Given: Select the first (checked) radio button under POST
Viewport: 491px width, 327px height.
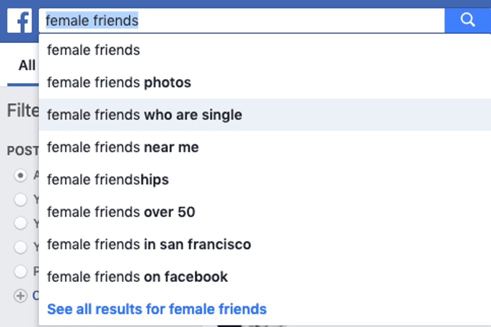Looking at the screenshot, I should click(21, 175).
